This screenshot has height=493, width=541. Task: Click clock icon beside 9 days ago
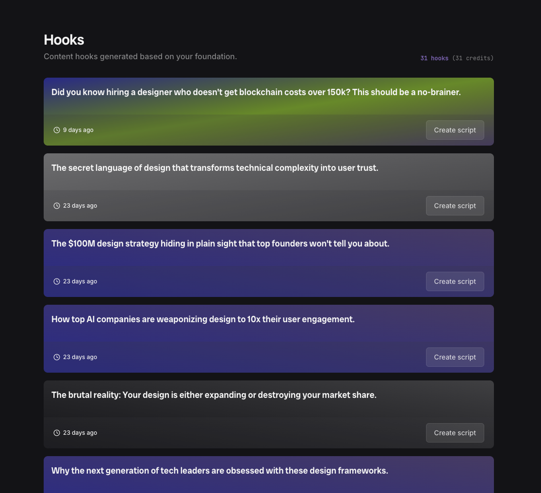[x=57, y=130]
